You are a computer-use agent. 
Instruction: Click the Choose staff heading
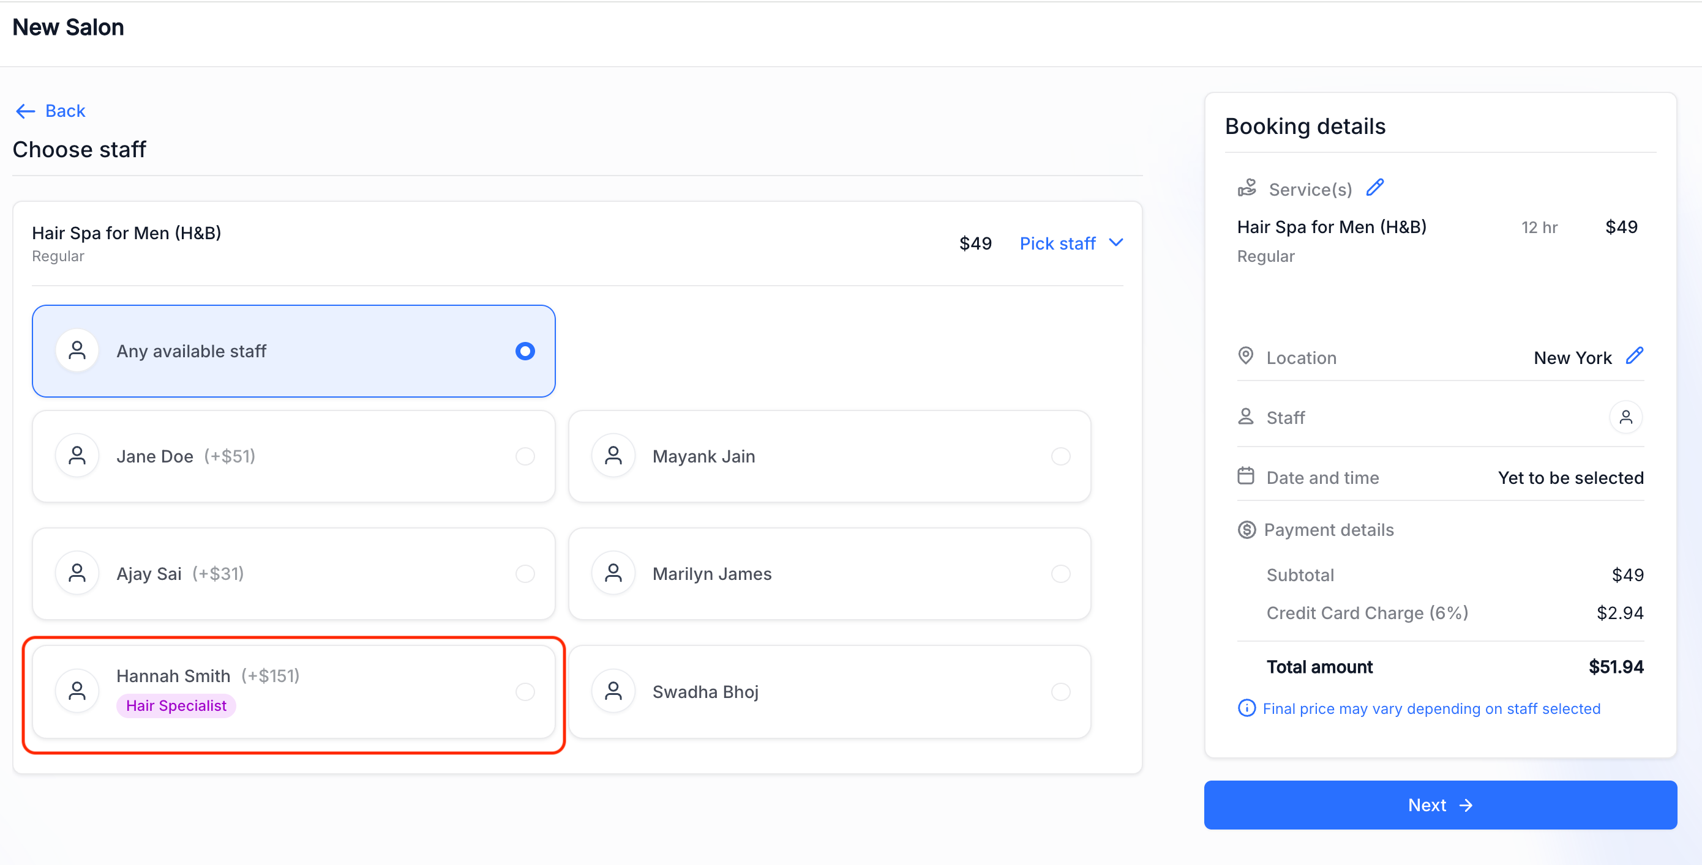[80, 149]
